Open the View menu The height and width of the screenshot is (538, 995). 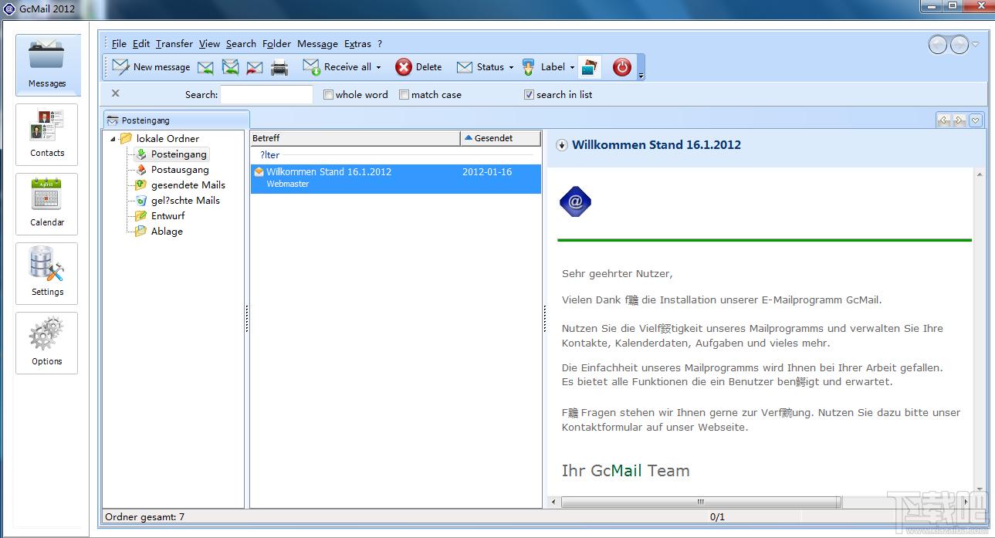pos(209,44)
